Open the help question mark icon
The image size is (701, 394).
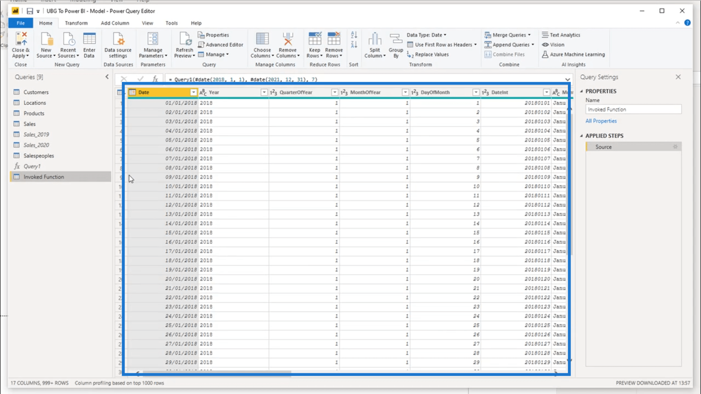687,23
